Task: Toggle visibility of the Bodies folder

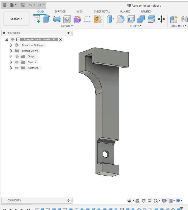Action: pyautogui.click(x=17, y=62)
